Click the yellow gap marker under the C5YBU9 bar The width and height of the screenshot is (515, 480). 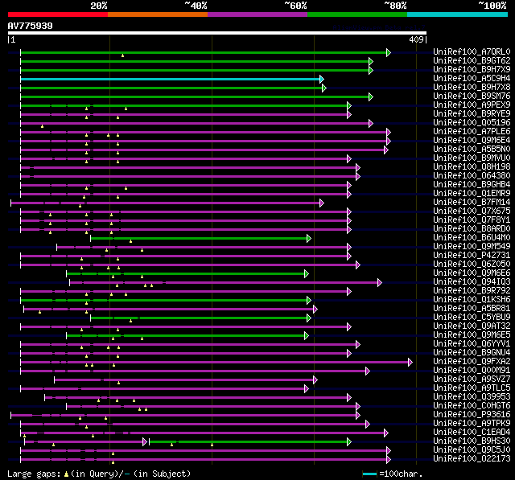(130, 321)
